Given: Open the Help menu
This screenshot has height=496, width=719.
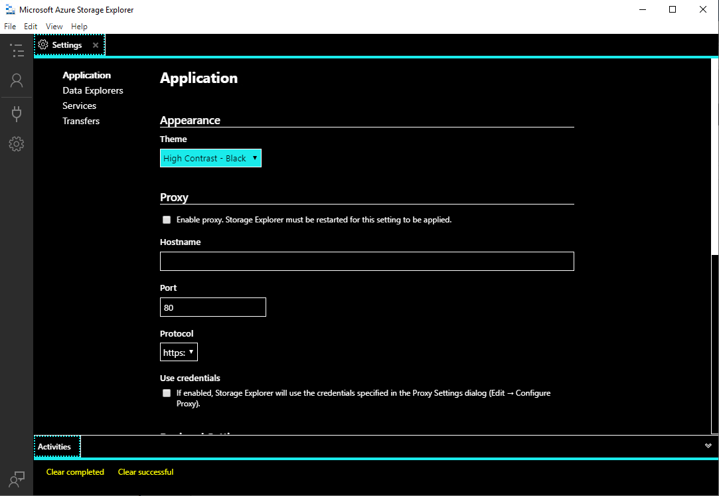Looking at the screenshot, I should (79, 27).
